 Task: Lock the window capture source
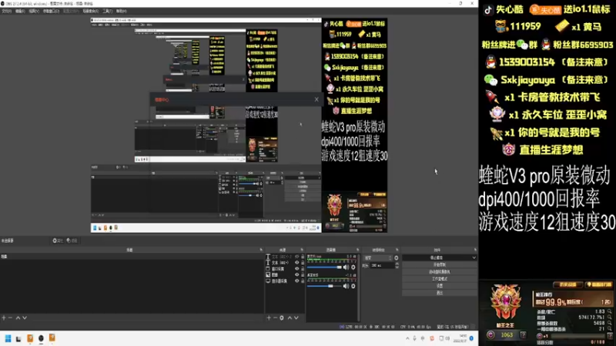pos(303,268)
